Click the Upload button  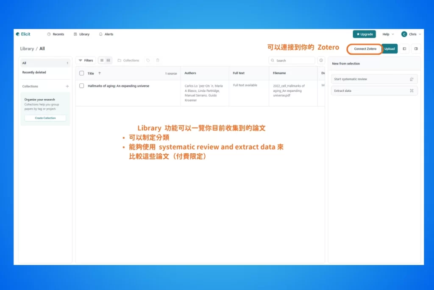pos(389,49)
